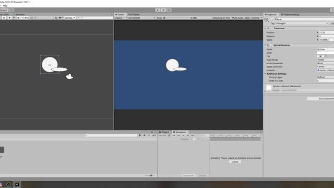Open Scene view effects dropdown arrow
334x188 pixels.
(x=22, y=18)
